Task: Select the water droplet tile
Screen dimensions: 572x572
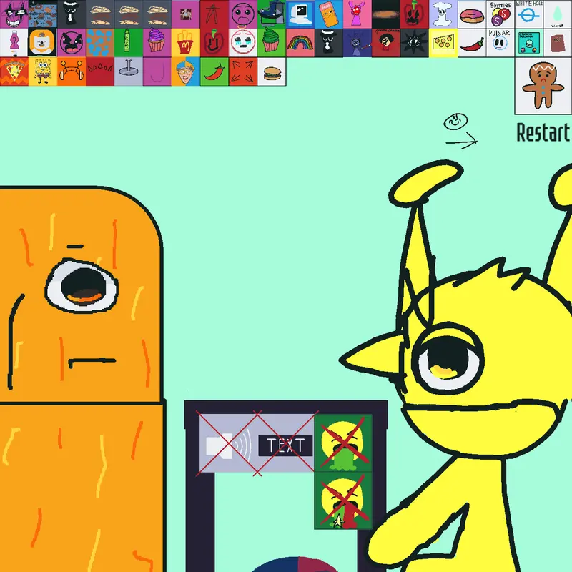Action: point(558,14)
